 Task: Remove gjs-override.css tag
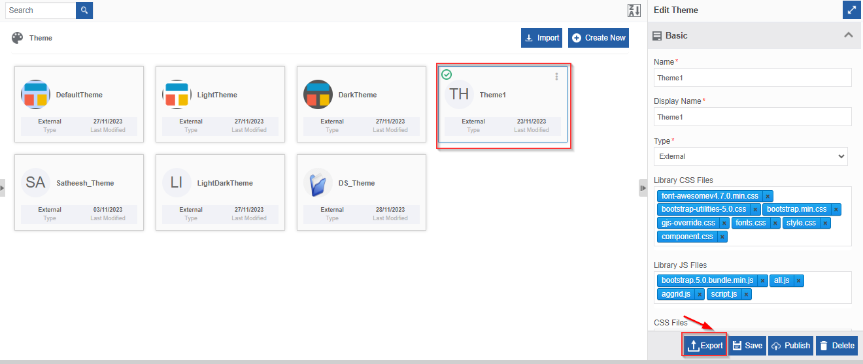(724, 223)
